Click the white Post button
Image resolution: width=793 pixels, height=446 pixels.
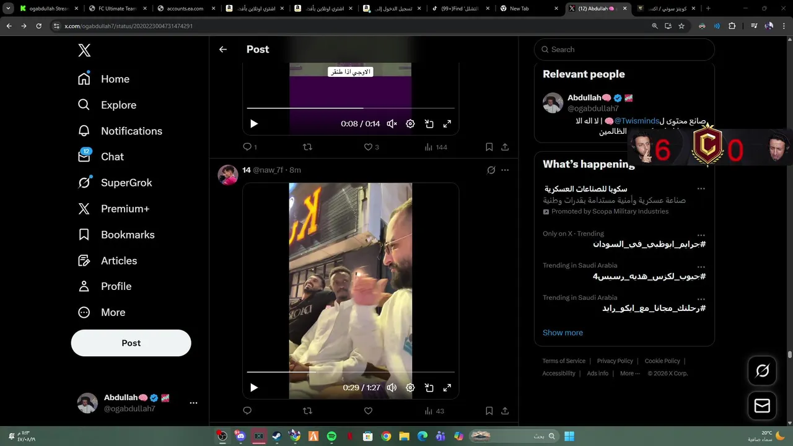131,343
